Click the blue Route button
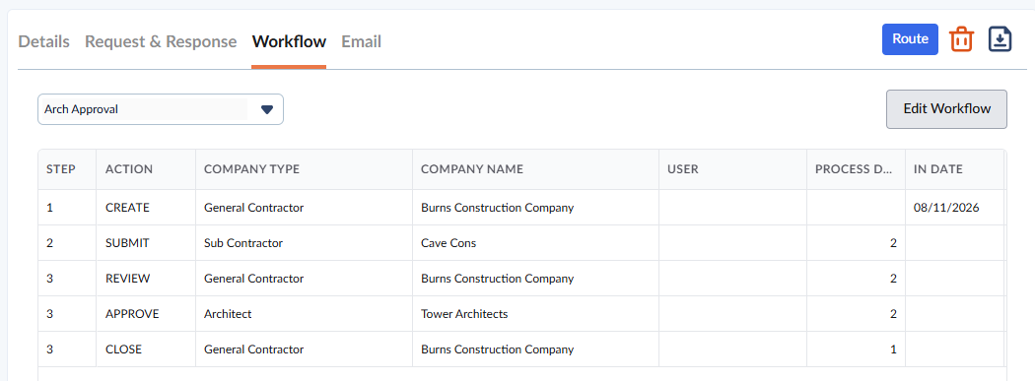The height and width of the screenshot is (381, 1035). pos(910,39)
